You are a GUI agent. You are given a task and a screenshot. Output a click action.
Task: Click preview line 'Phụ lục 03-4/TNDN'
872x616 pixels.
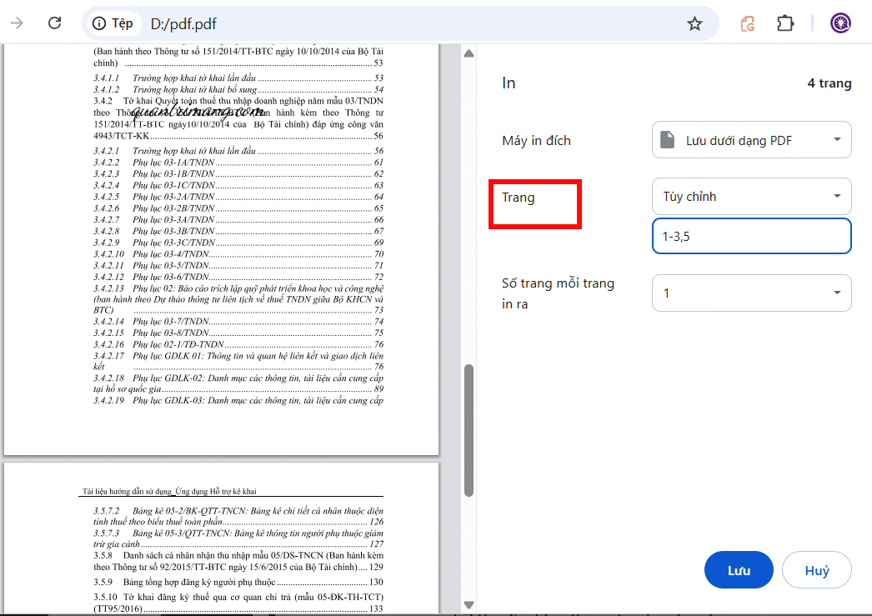pyautogui.click(x=171, y=254)
